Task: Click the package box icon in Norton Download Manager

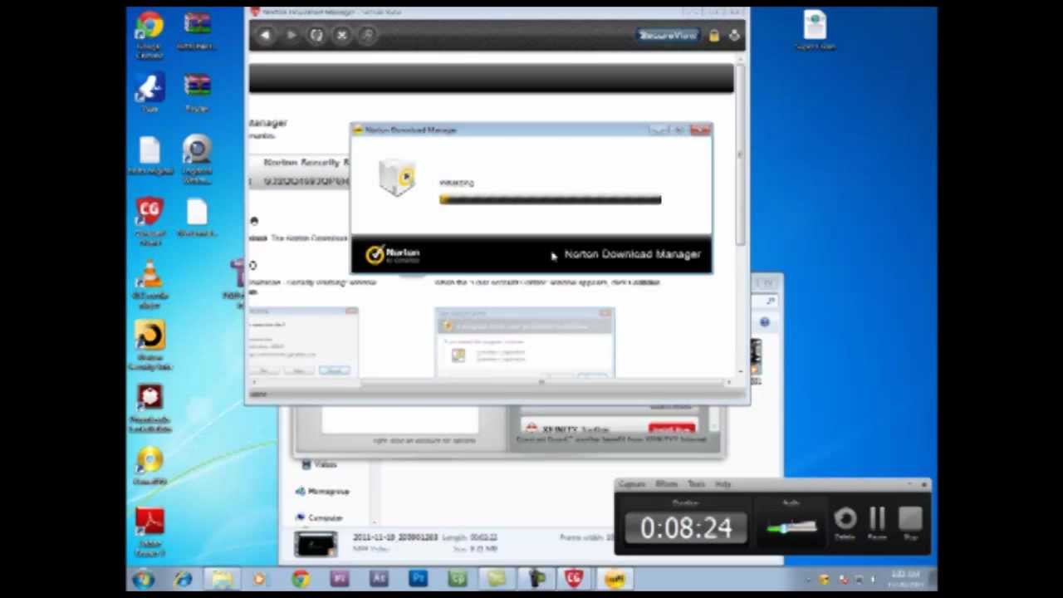Action: [397, 177]
